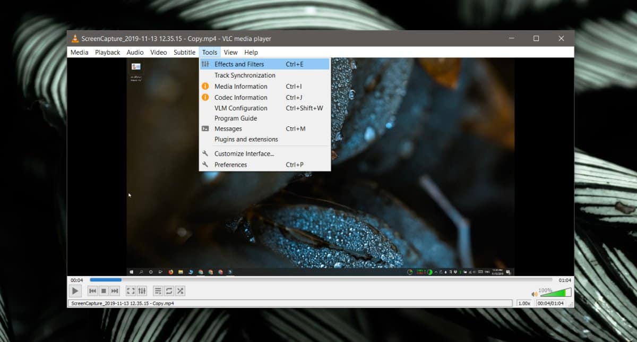Enable random shuffle playback
Image resolution: width=637 pixels, height=342 pixels.
(x=180, y=290)
